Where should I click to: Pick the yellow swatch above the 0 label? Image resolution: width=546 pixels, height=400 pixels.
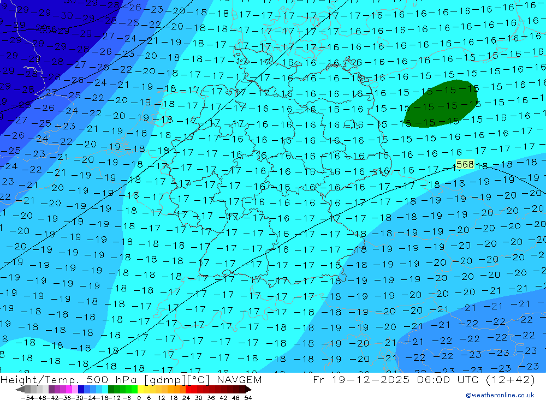pyautogui.click(x=141, y=390)
